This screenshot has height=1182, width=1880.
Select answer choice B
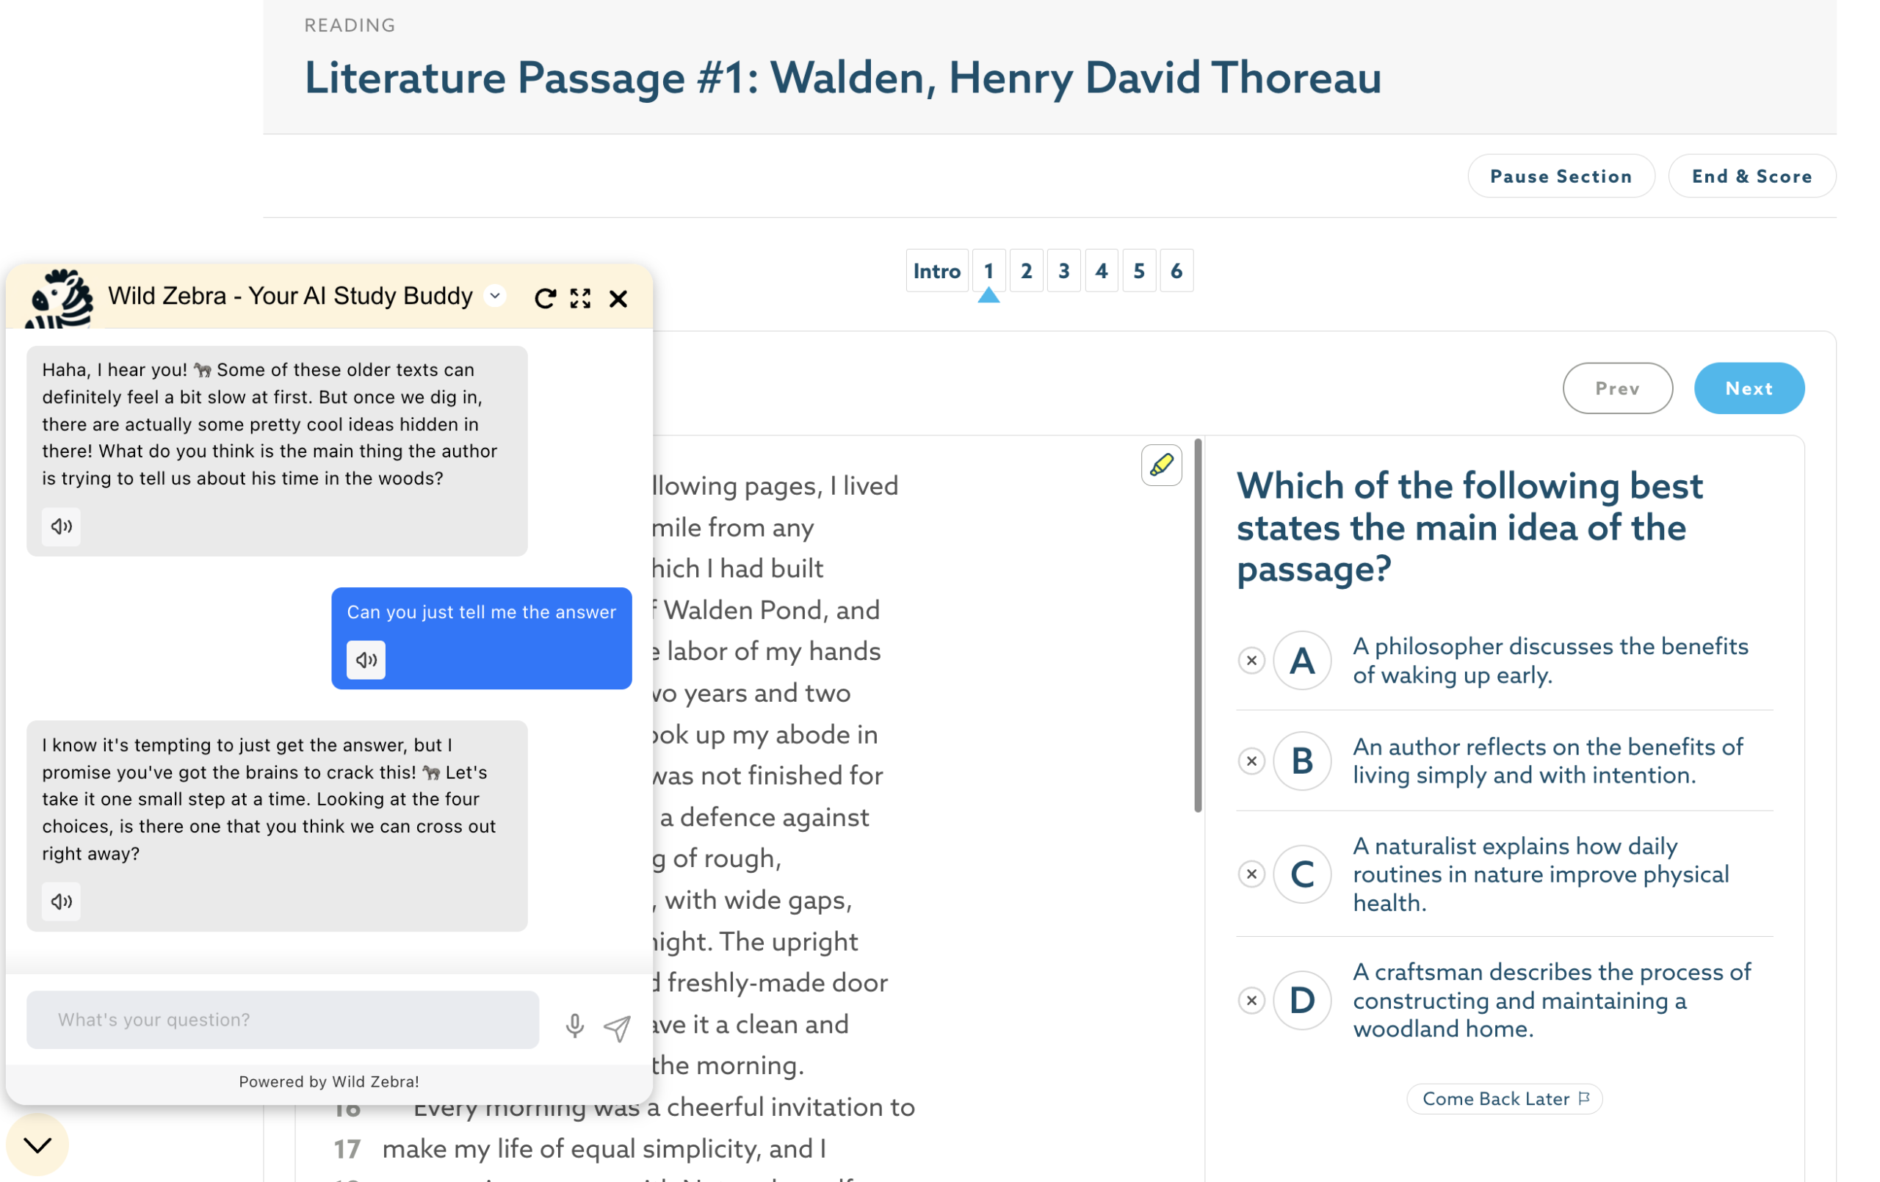(1301, 761)
